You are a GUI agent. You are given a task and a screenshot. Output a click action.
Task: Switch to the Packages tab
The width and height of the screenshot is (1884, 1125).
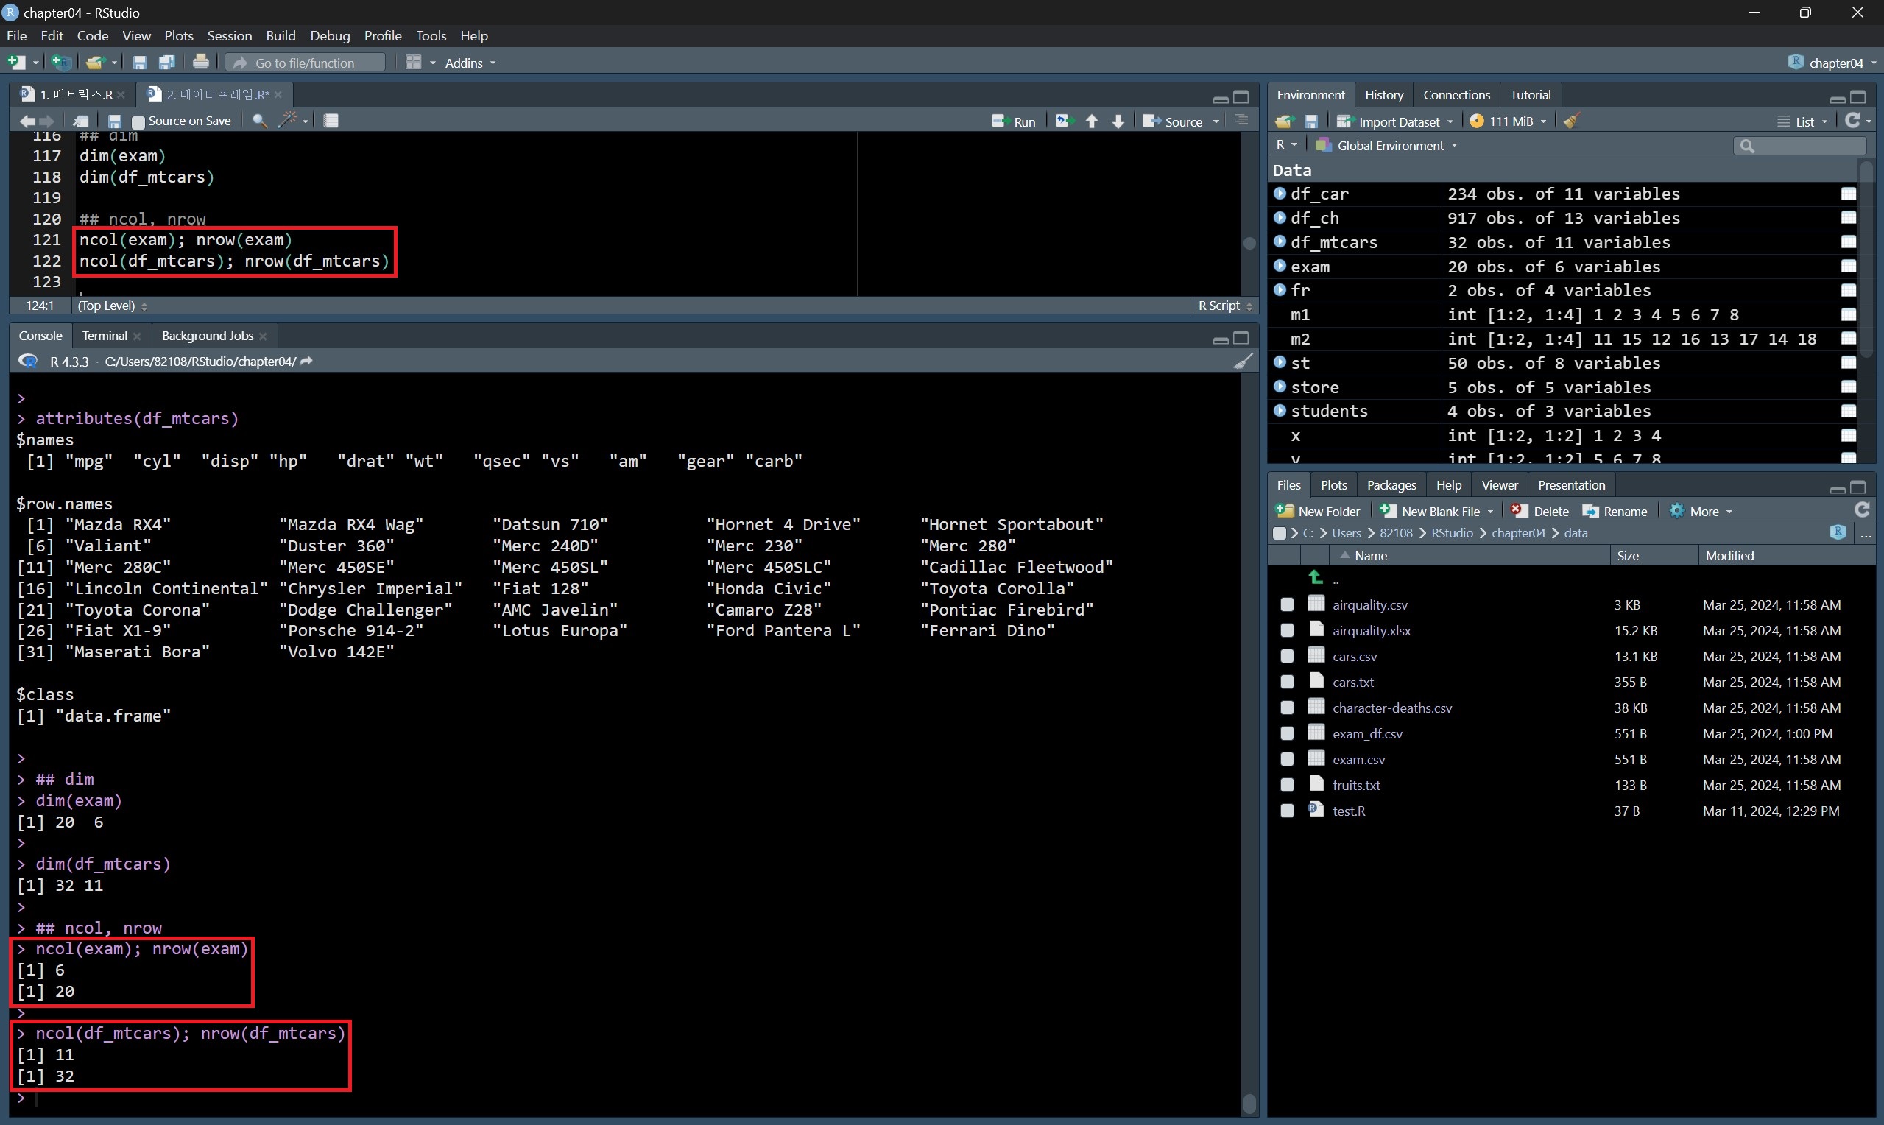[1391, 485]
